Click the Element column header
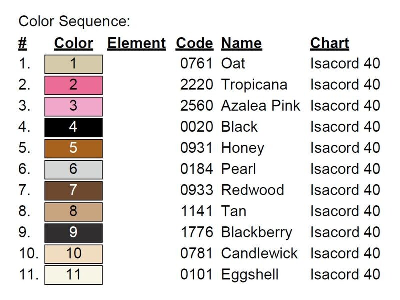This screenshot has height=300, width=400. click(136, 43)
